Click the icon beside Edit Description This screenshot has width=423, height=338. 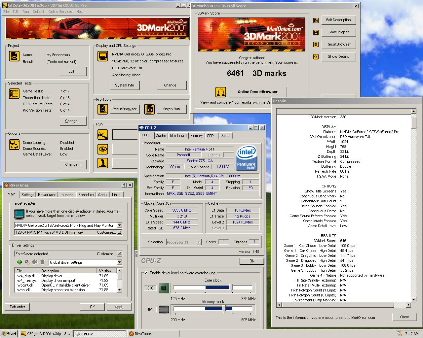click(x=316, y=20)
